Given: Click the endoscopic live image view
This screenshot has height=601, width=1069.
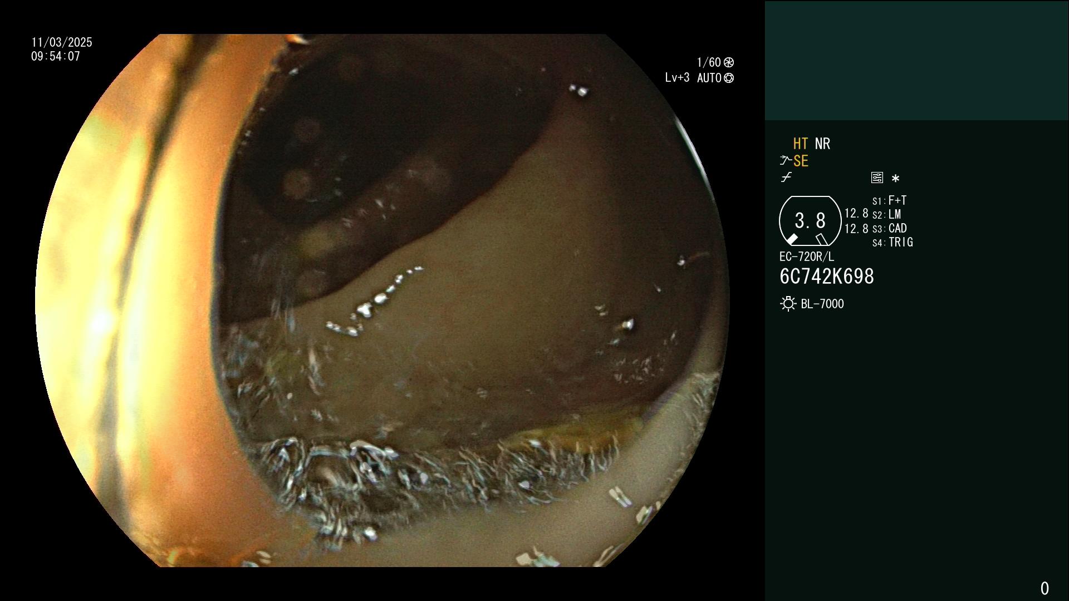Looking at the screenshot, I should (x=382, y=300).
